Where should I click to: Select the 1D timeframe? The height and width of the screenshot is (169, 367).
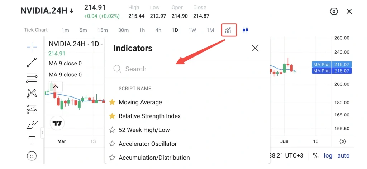pyautogui.click(x=175, y=30)
